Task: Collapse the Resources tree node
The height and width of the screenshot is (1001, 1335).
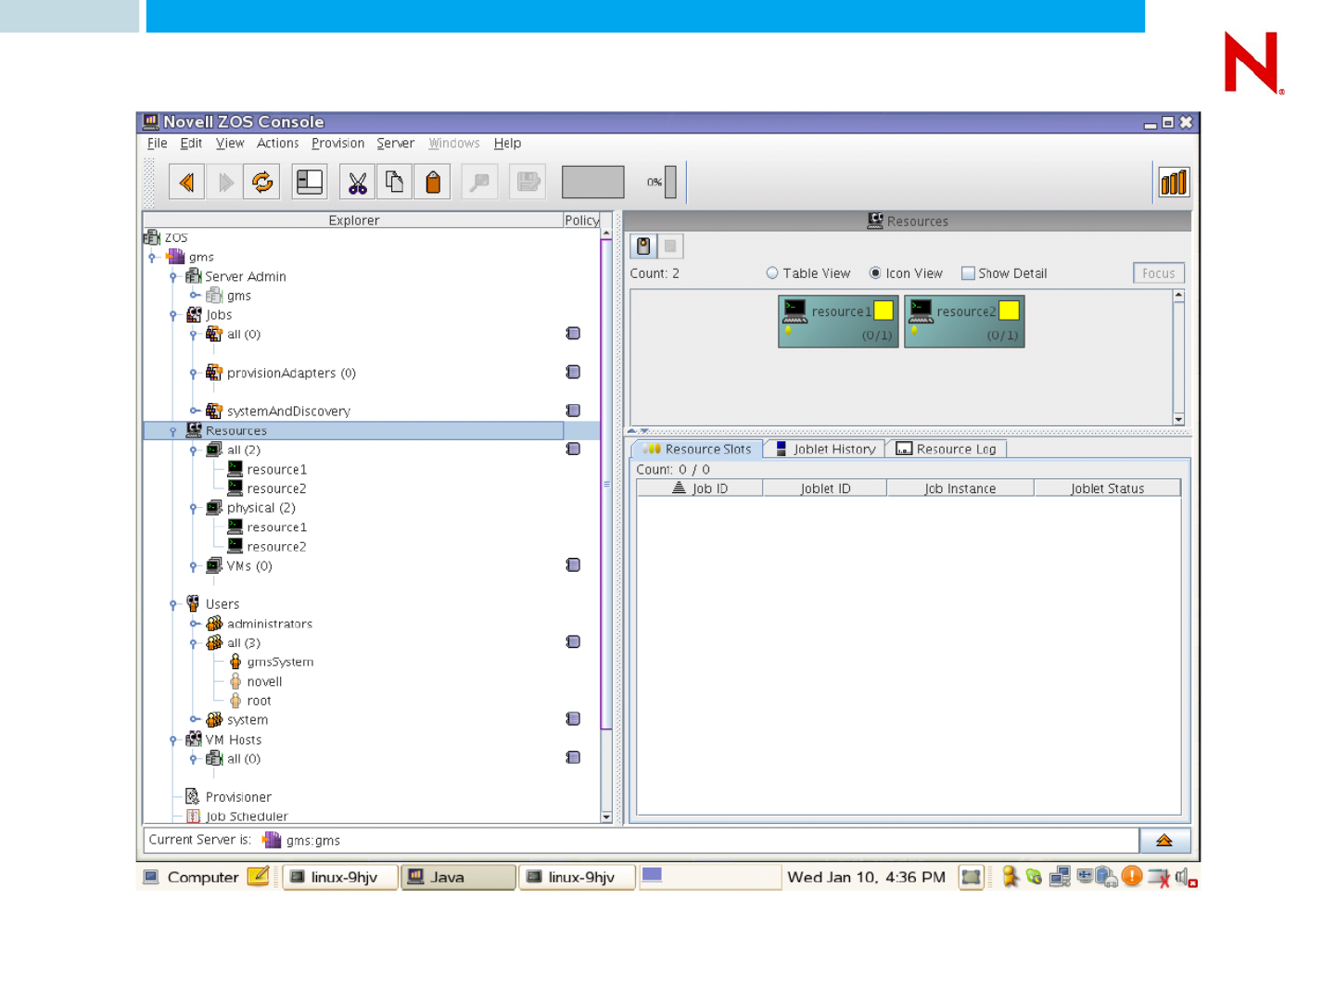Action: pos(173,431)
